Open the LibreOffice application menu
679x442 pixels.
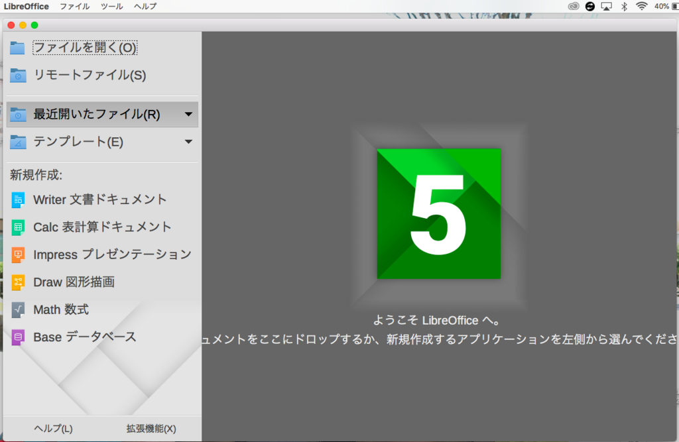[27, 7]
